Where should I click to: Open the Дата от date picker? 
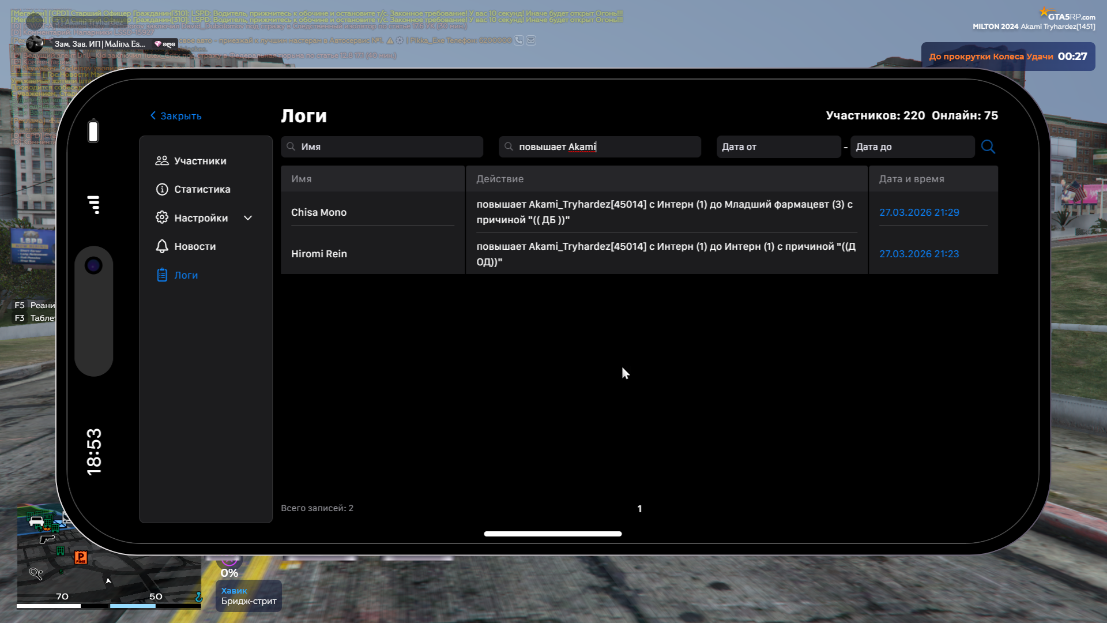click(778, 147)
